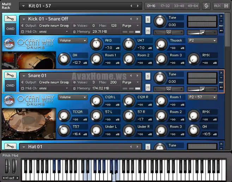Click the snare drum thumbnail image
This screenshot has width=232, height=182.
(x=29, y=124)
